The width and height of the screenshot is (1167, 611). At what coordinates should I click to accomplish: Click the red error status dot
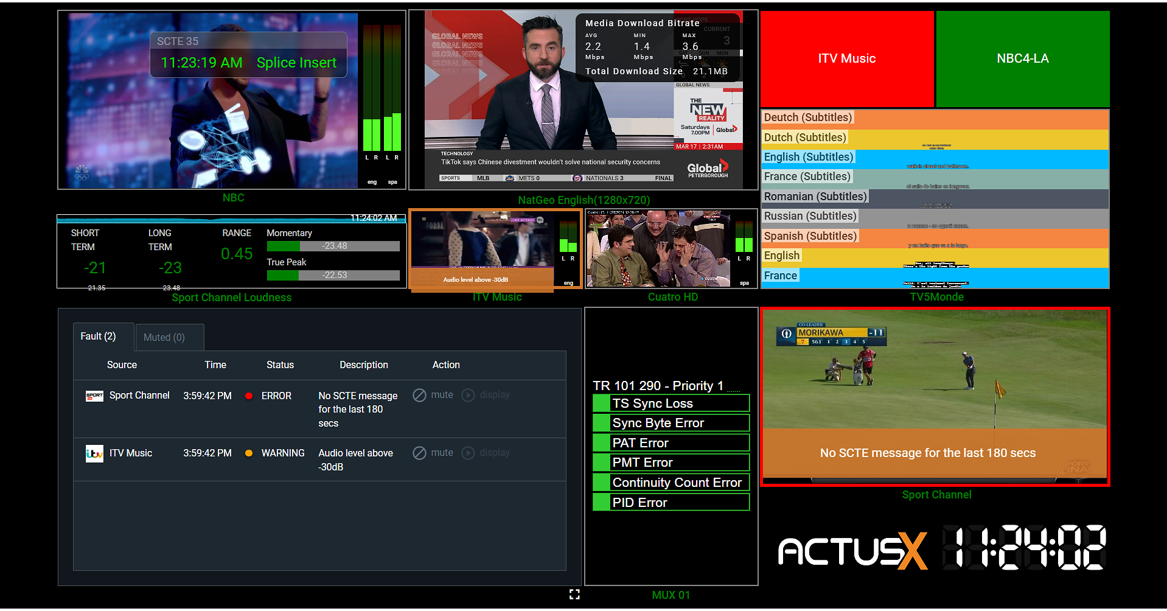(x=249, y=396)
